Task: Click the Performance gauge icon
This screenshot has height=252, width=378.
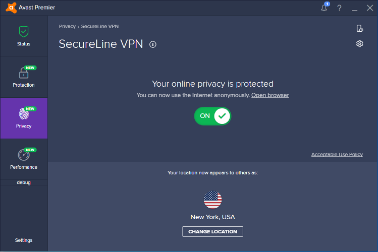Action: (24, 155)
